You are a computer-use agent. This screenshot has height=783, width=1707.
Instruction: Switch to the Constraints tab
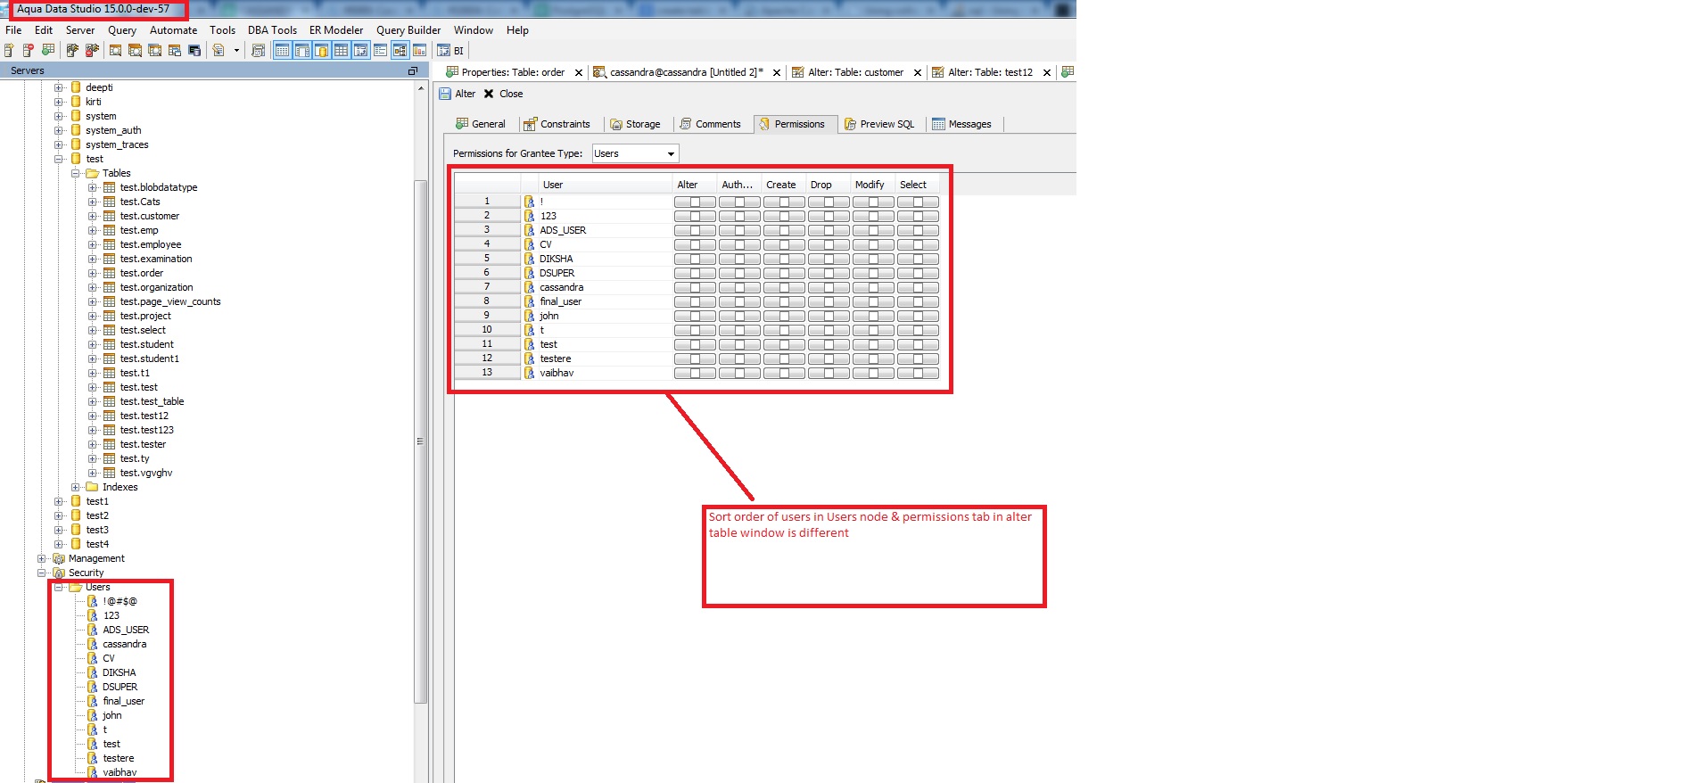[x=557, y=124]
